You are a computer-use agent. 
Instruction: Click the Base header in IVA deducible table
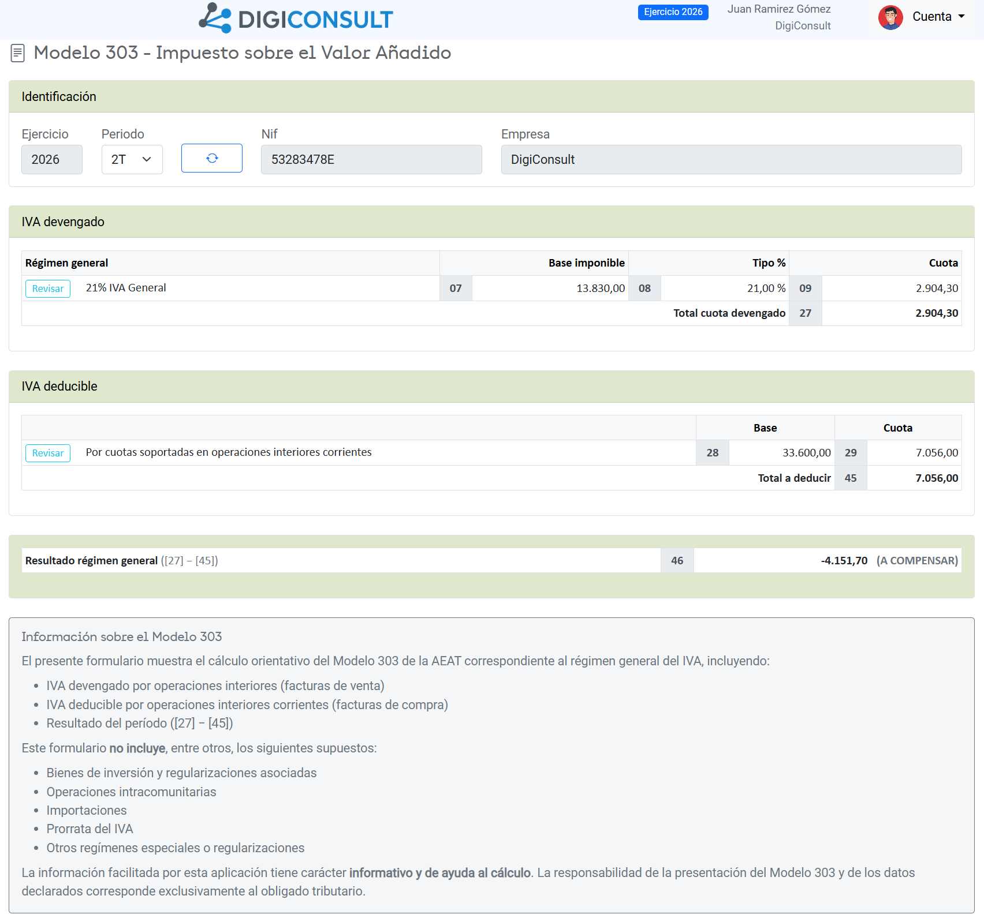[x=765, y=428]
